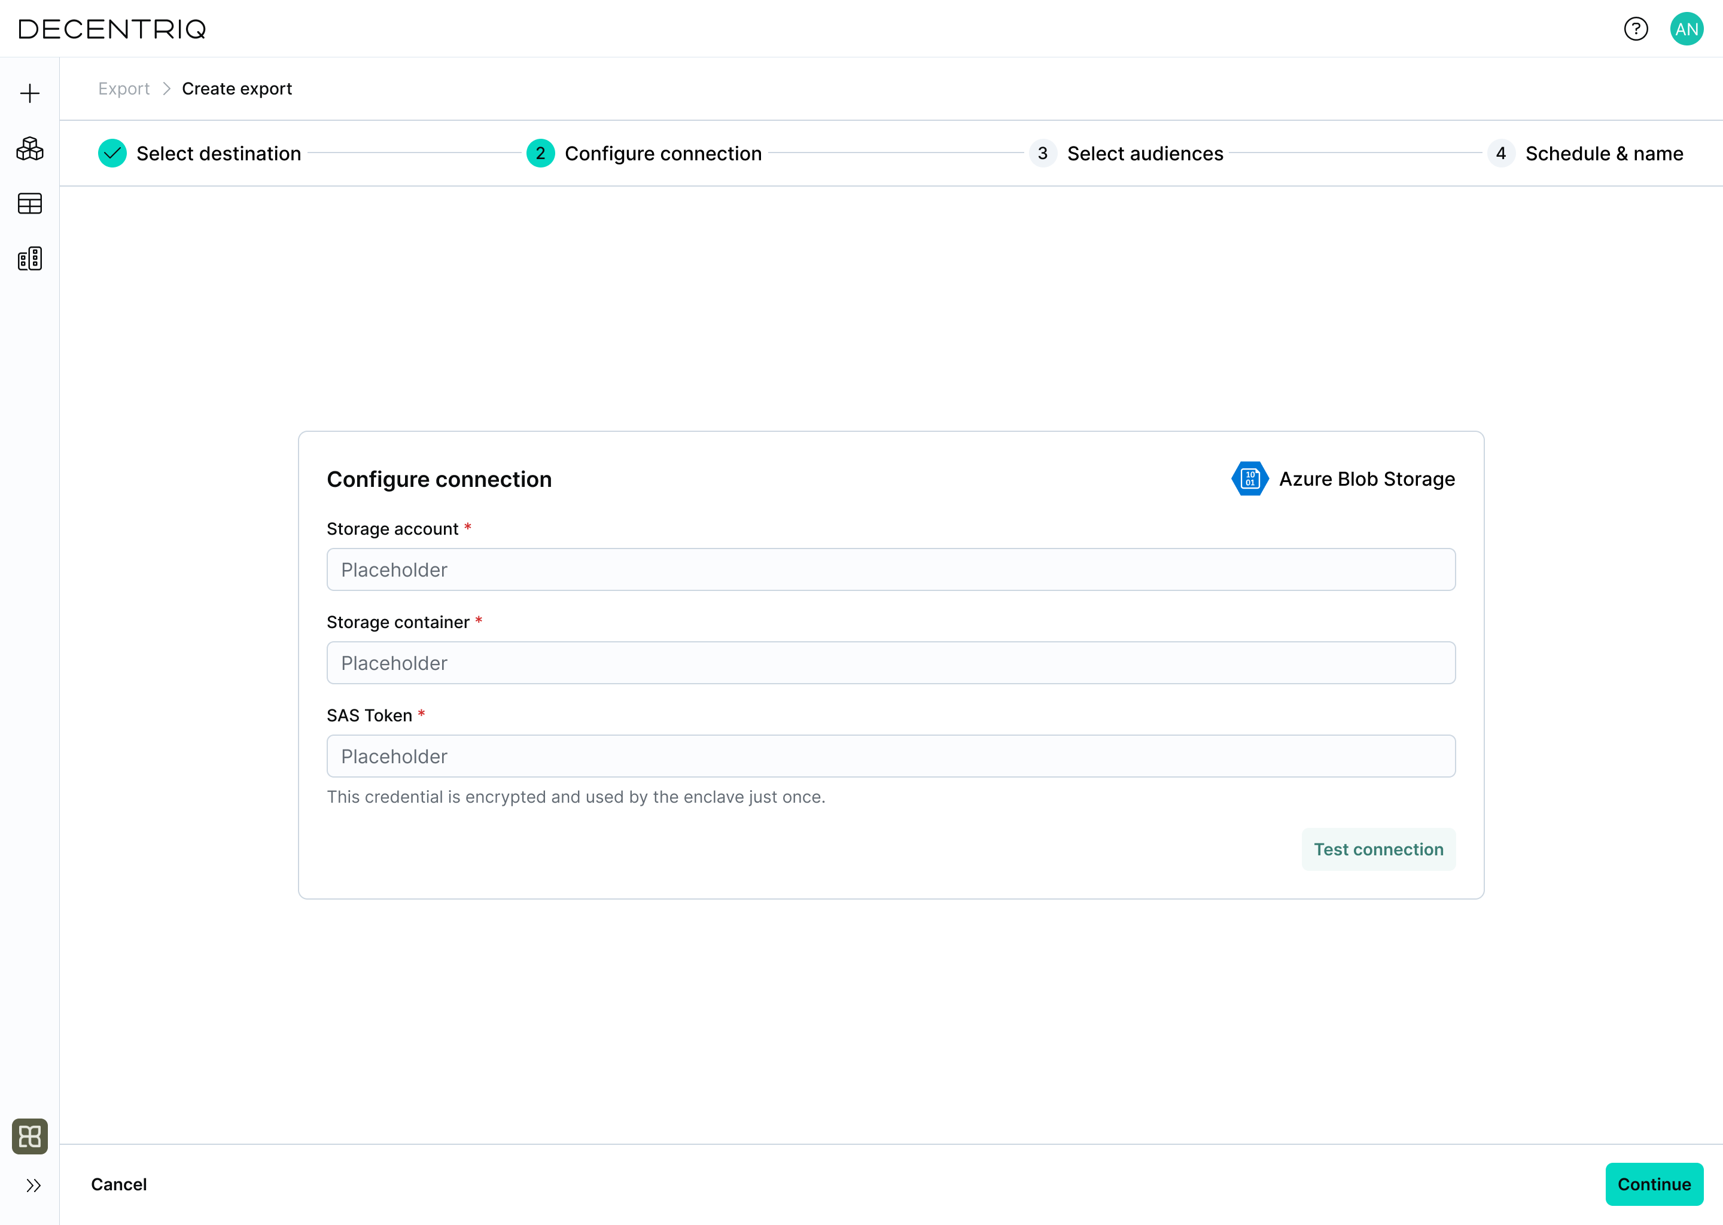The height and width of the screenshot is (1225, 1723).
Task: Click the step 2 number circle
Action: point(540,153)
